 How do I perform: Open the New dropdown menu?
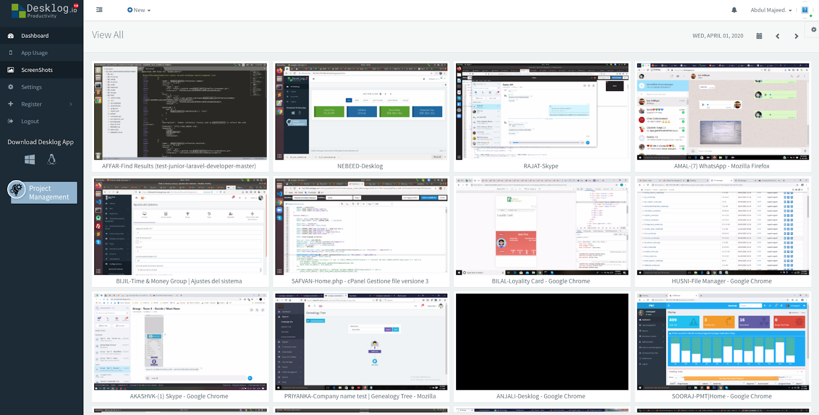[x=139, y=10]
